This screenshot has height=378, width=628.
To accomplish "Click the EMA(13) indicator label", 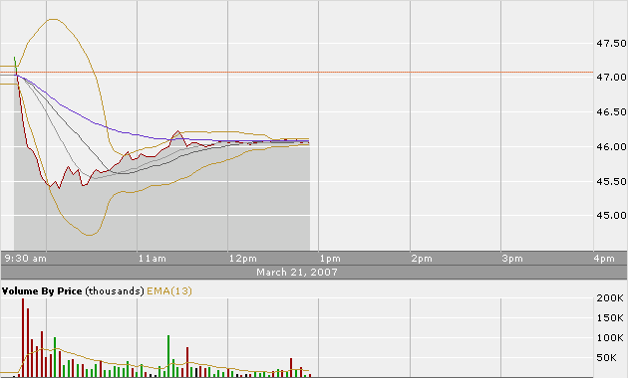I will [x=169, y=290].
